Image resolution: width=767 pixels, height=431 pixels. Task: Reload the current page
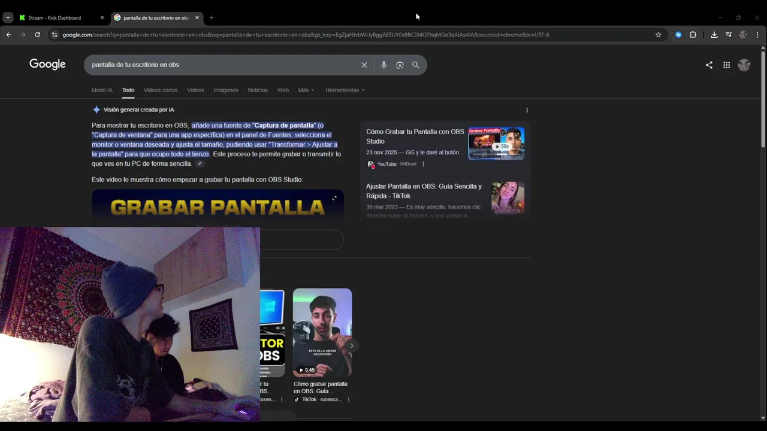(37, 35)
